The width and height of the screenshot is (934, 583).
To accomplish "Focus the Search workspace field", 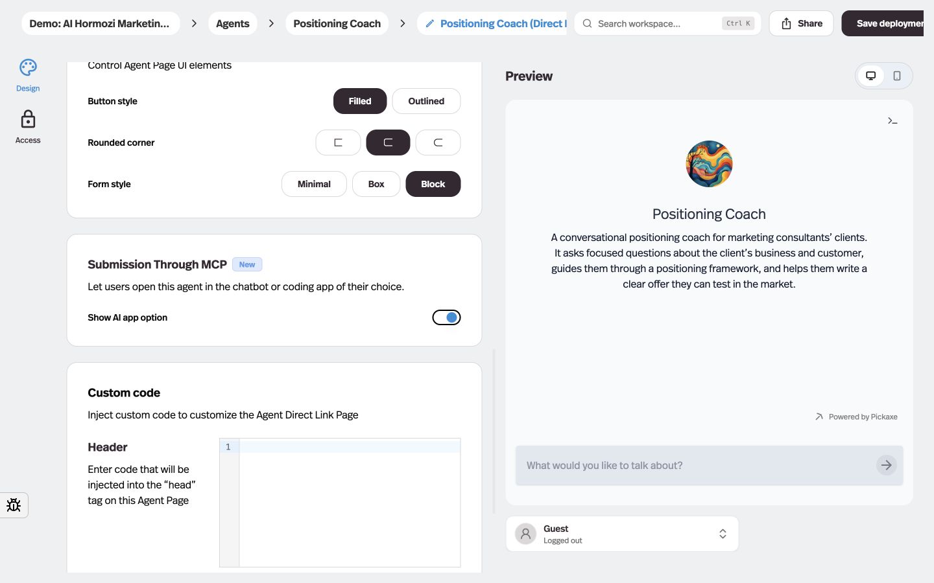I will [x=667, y=23].
